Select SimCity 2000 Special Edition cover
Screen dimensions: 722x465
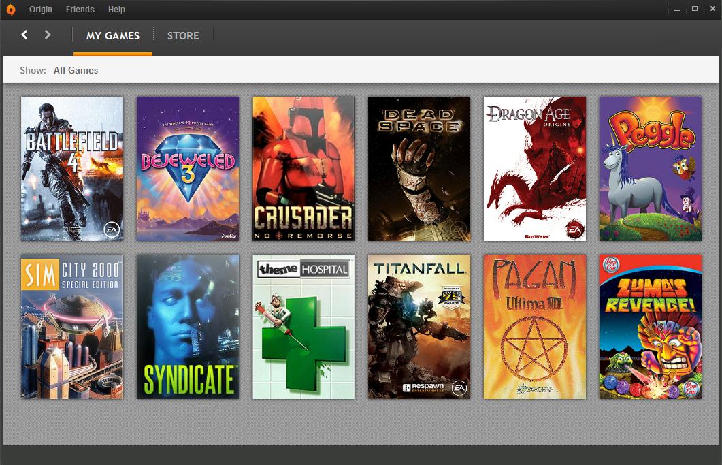72,327
